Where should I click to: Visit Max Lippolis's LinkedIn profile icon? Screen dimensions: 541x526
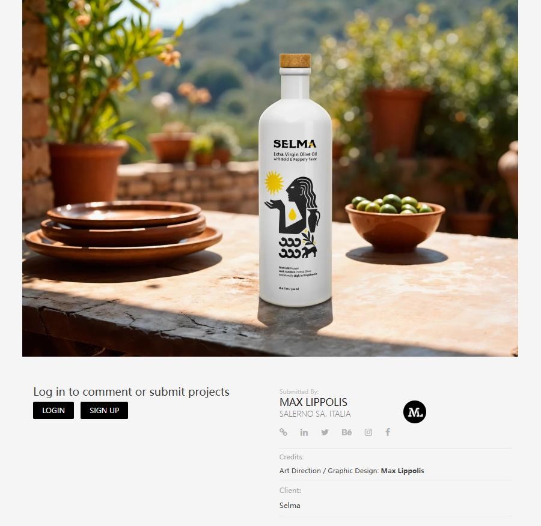click(x=304, y=432)
